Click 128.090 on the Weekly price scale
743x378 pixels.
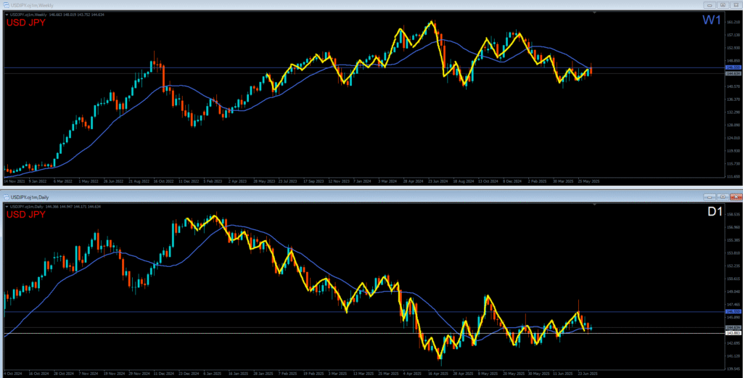coord(732,125)
